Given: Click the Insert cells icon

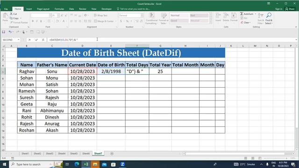Looking at the screenshot, I should (218, 17).
